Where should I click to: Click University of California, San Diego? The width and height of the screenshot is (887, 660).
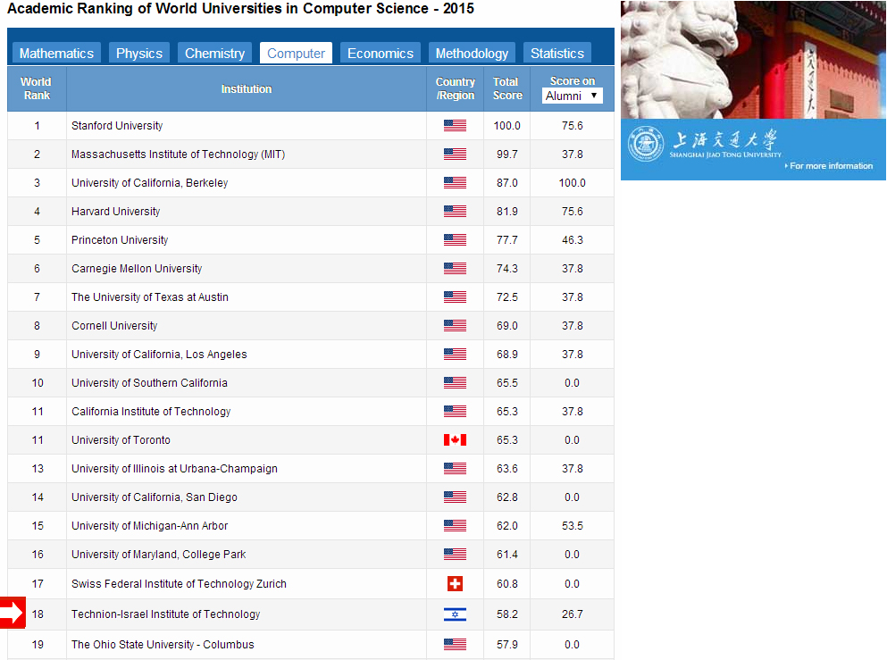(x=154, y=497)
